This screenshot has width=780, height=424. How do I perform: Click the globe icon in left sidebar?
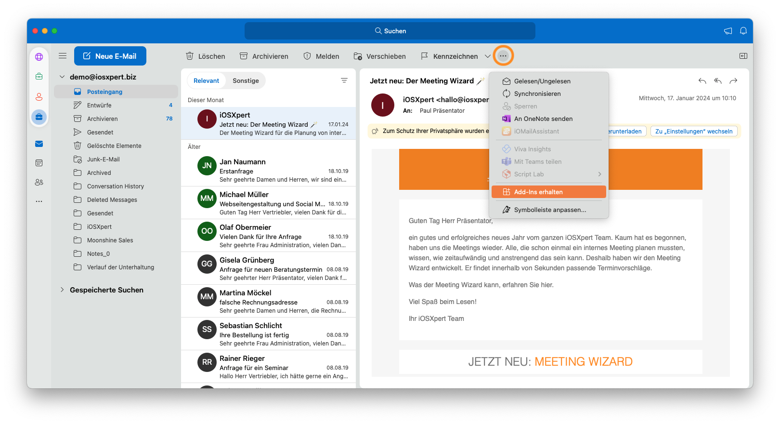(39, 57)
